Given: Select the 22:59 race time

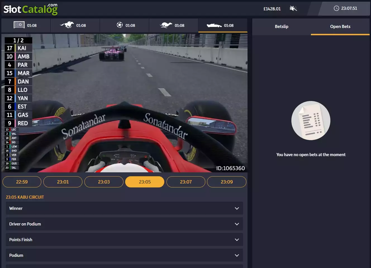Looking at the screenshot, I should [x=22, y=182].
